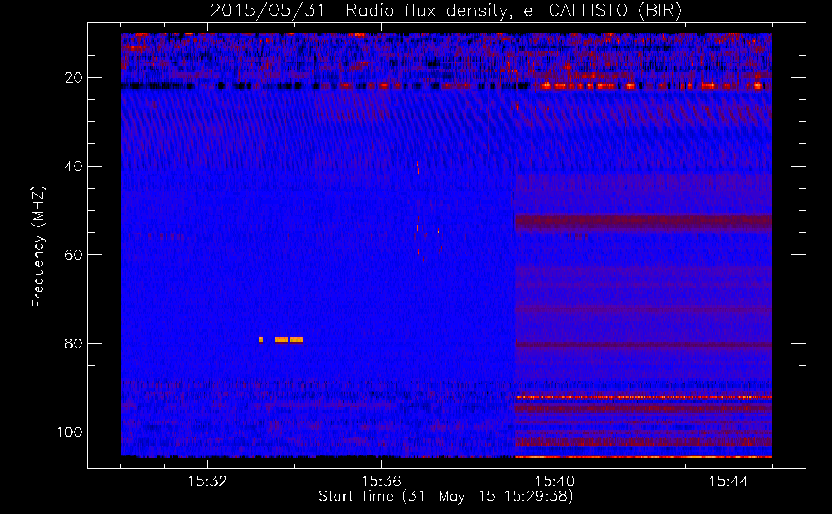Click the date "2015/05/31" in the title
Screen dimensions: 832x514
pyautogui.click(x=268, y=10)
